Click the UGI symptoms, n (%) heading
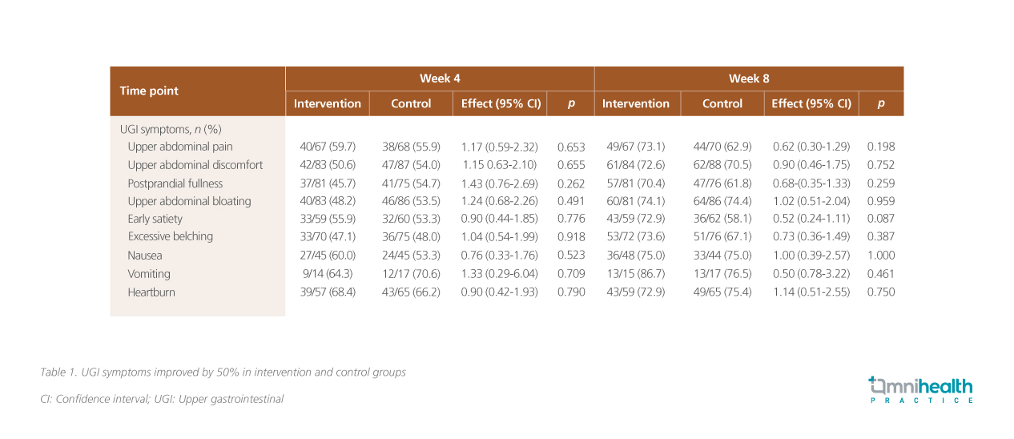1014x439 pixels. pyautogui.click(x=171, y=129)
